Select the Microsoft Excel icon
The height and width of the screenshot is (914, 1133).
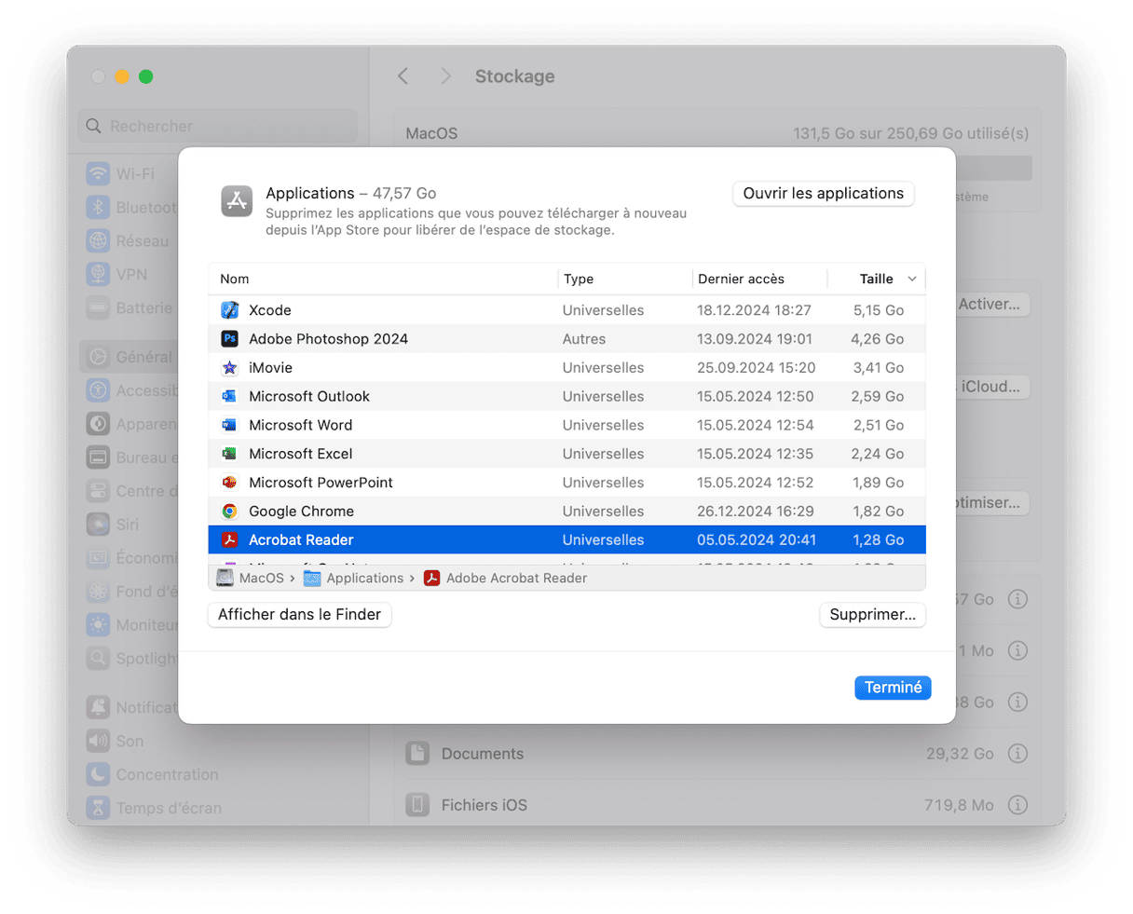pyautogui.click(x=229, y=454)
